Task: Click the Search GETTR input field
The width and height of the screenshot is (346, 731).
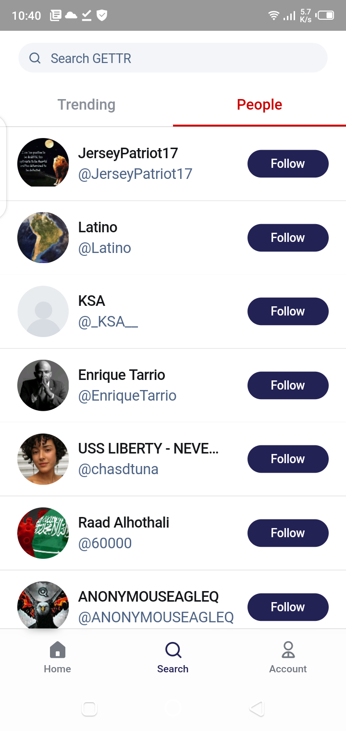Action: coord(183,58)
